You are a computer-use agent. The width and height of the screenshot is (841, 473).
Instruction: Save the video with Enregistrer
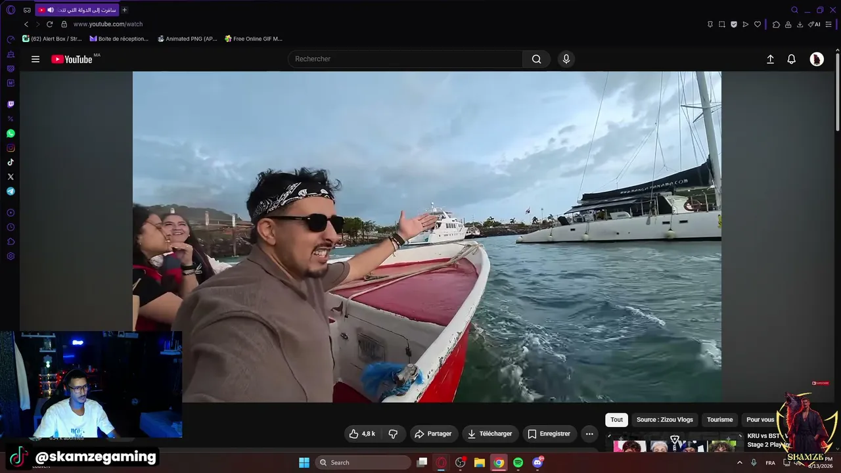tap(549, 434)
